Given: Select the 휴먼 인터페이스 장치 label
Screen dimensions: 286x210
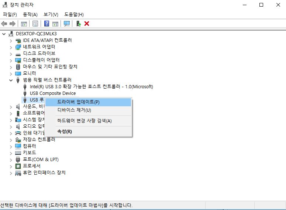Looking at the screenshot, I should (44, 172).
